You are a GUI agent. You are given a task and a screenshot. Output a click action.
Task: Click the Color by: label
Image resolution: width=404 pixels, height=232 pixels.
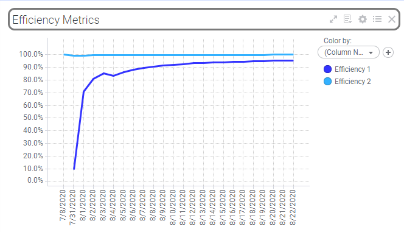(x=338, y=41)
